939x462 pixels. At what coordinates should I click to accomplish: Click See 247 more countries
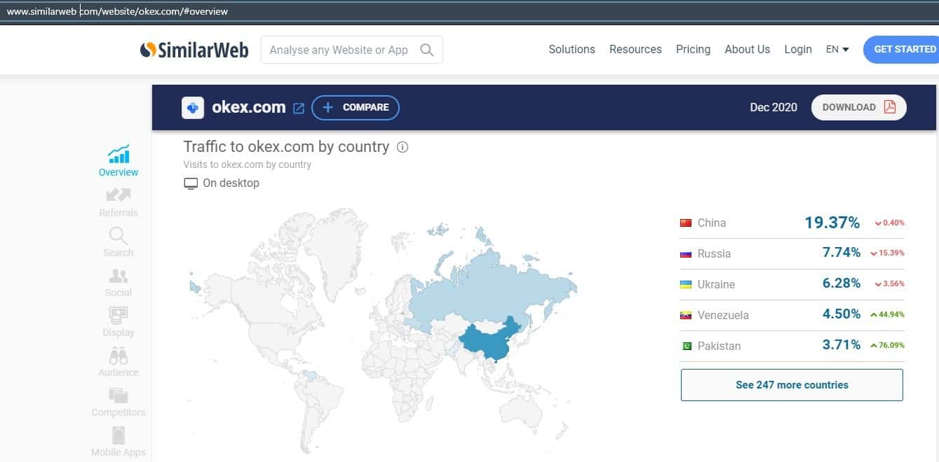pyautogui.click(x=792, y=385)
